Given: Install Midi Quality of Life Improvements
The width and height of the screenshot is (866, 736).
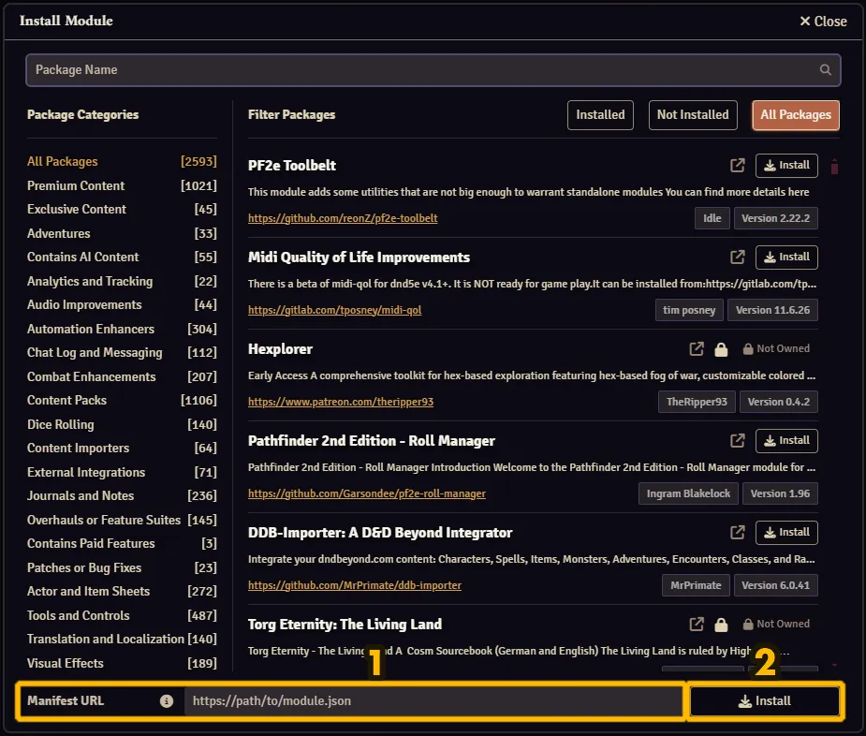Looking at the screenshot, I should coord(786,257).
